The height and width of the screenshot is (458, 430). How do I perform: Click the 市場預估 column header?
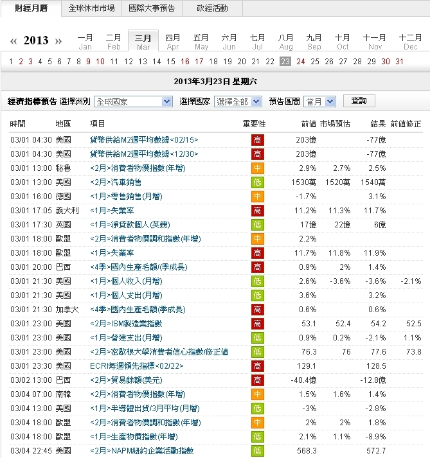(x=335, y=124)
